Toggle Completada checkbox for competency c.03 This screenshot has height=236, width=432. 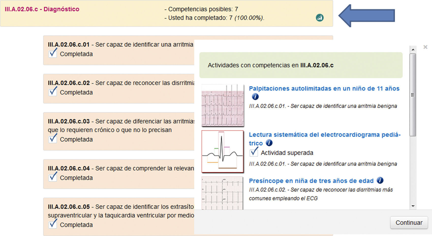click(x=53, y=139)
